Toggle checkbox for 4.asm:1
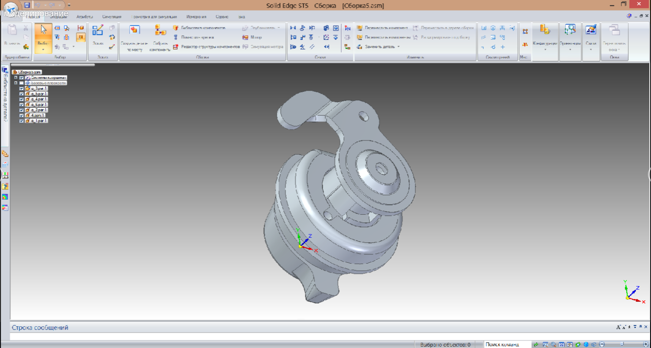Viewport: 651px width, 348px height. point(22,115)
